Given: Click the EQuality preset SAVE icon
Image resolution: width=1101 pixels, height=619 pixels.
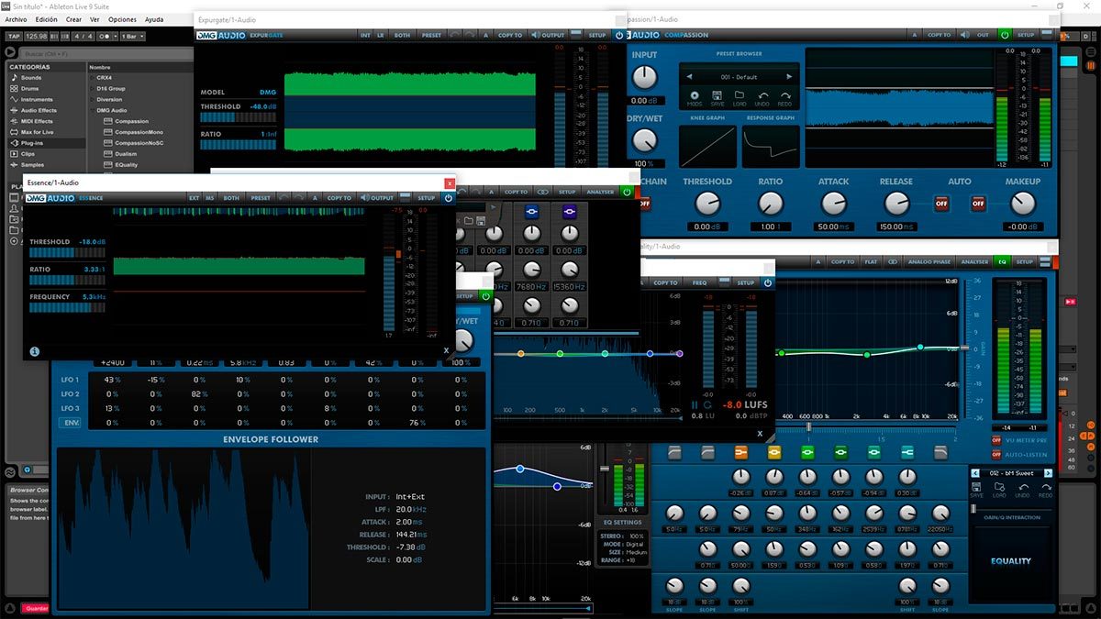Looking at the screenshot, I should (976, 489).
